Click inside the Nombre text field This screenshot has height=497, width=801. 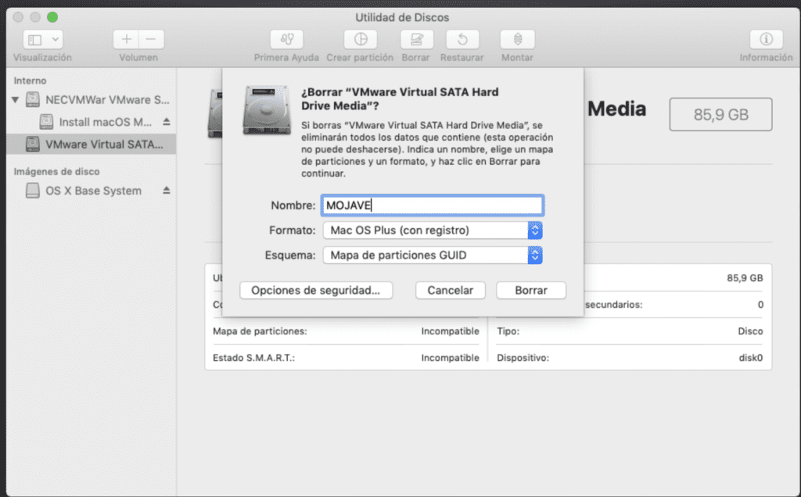coord(432,205)
